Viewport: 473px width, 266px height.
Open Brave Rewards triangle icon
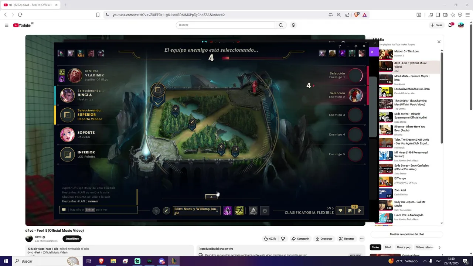tap(365, 15)
